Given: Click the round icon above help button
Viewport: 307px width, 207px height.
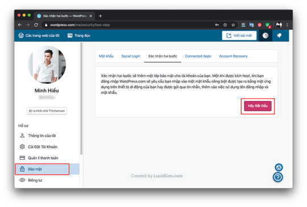Looking at the screenshot, I should (279, 167).
